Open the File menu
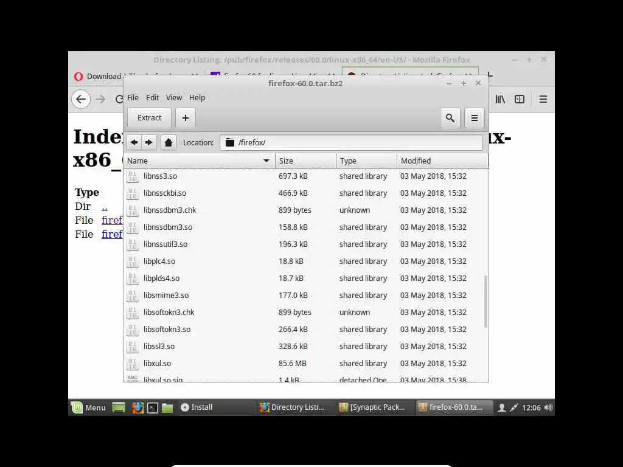The height and width of the screenshot is (467, 623). [x=133, y=98]
